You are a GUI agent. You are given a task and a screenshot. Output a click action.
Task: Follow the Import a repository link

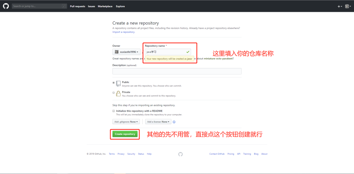pyautogui.click(x=124, y=32)
